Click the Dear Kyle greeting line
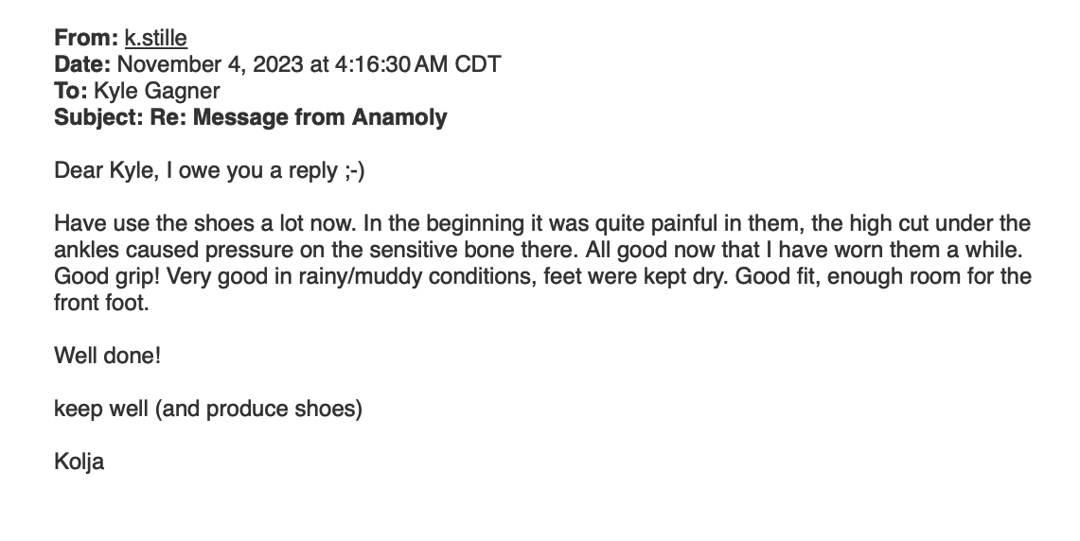 click(209, 170)
